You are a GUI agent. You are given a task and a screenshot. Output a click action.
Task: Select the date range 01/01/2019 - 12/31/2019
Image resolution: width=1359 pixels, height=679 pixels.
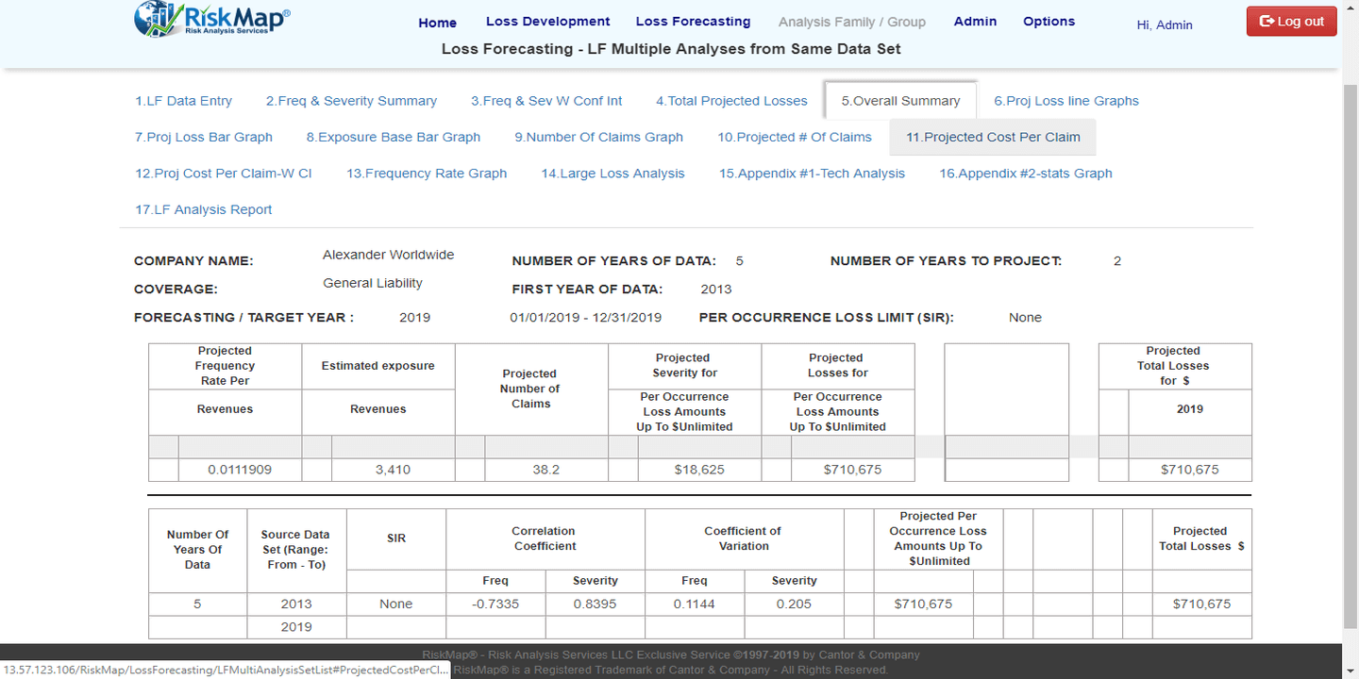pyautogui.click(x=586, y=318)
